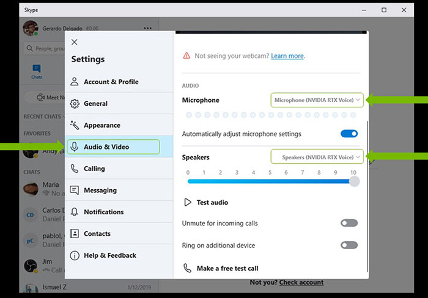Open chat with Jim

click(44, 266)
